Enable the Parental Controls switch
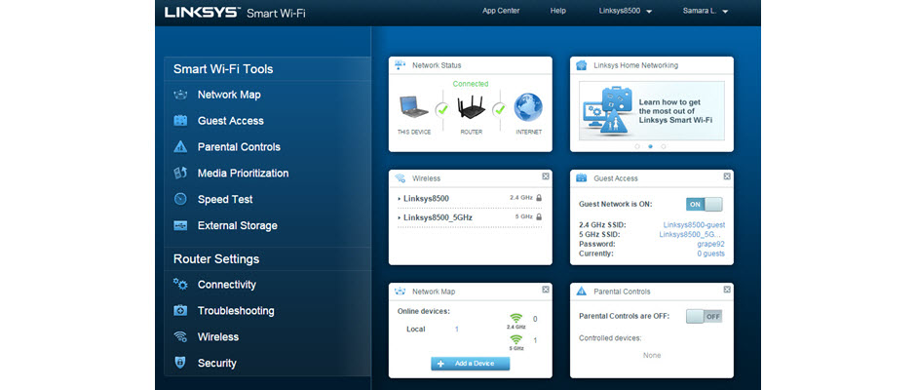The width and height of the screenshot is (916, 390). [x=704, y=316]
